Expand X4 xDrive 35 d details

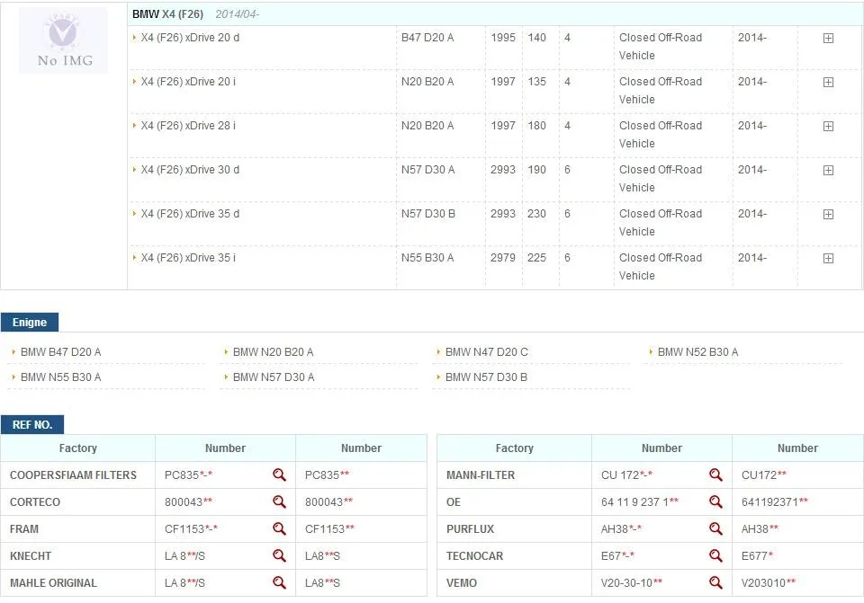[x=828, y=214]
